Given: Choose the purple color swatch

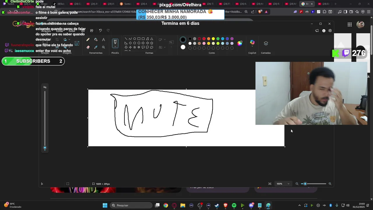Looking at the screenshot, I should pyautogui.click(x=232, y=39).
